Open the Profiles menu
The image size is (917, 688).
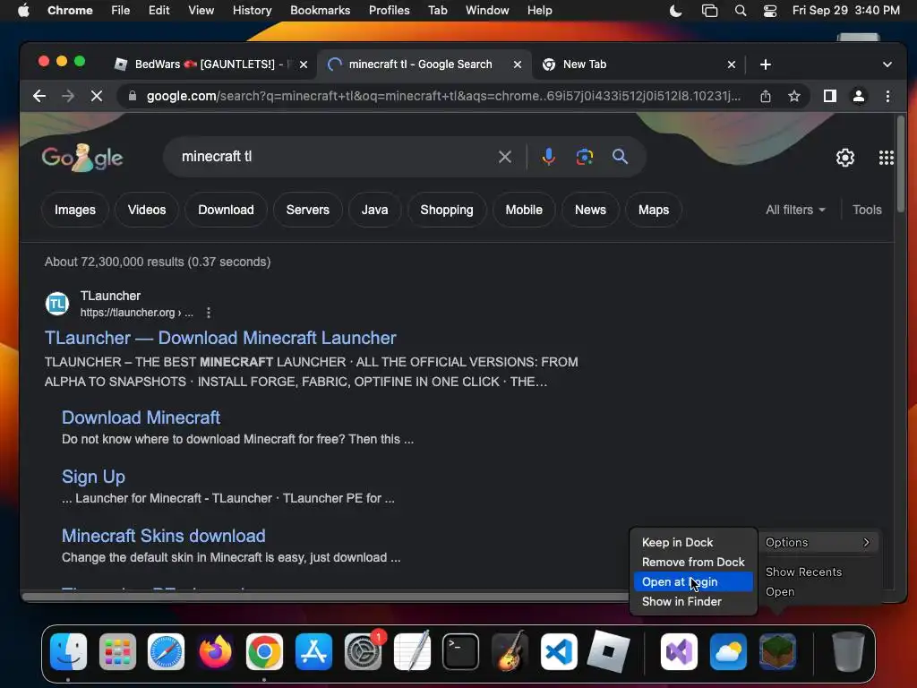click(x=389, y=11)
